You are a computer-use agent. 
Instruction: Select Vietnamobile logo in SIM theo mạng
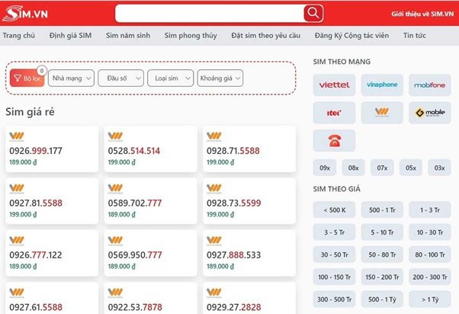tap(382, 113)
